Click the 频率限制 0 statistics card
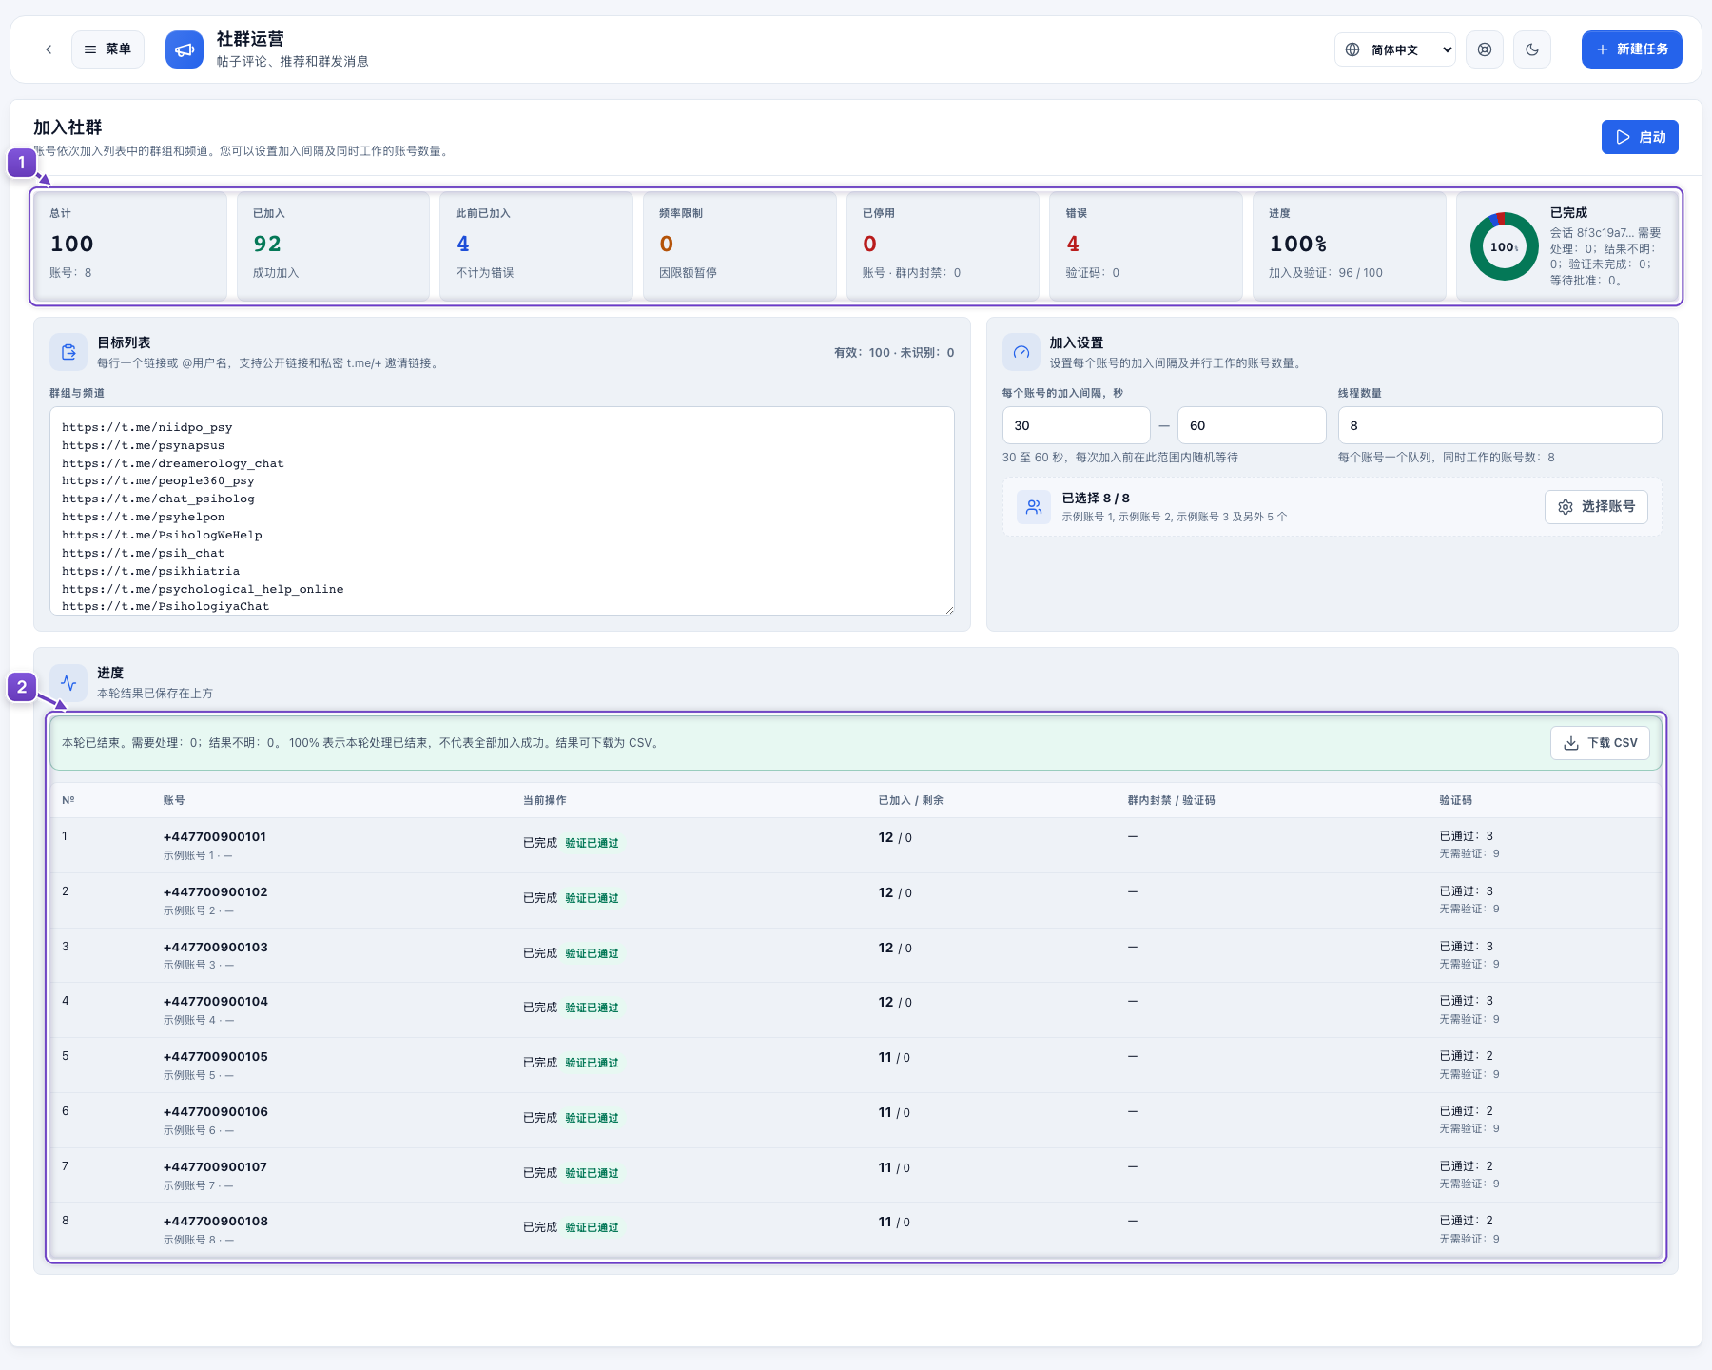Image resolution: width=1712 pixels, height=1370 pixels. click(740, 246)
